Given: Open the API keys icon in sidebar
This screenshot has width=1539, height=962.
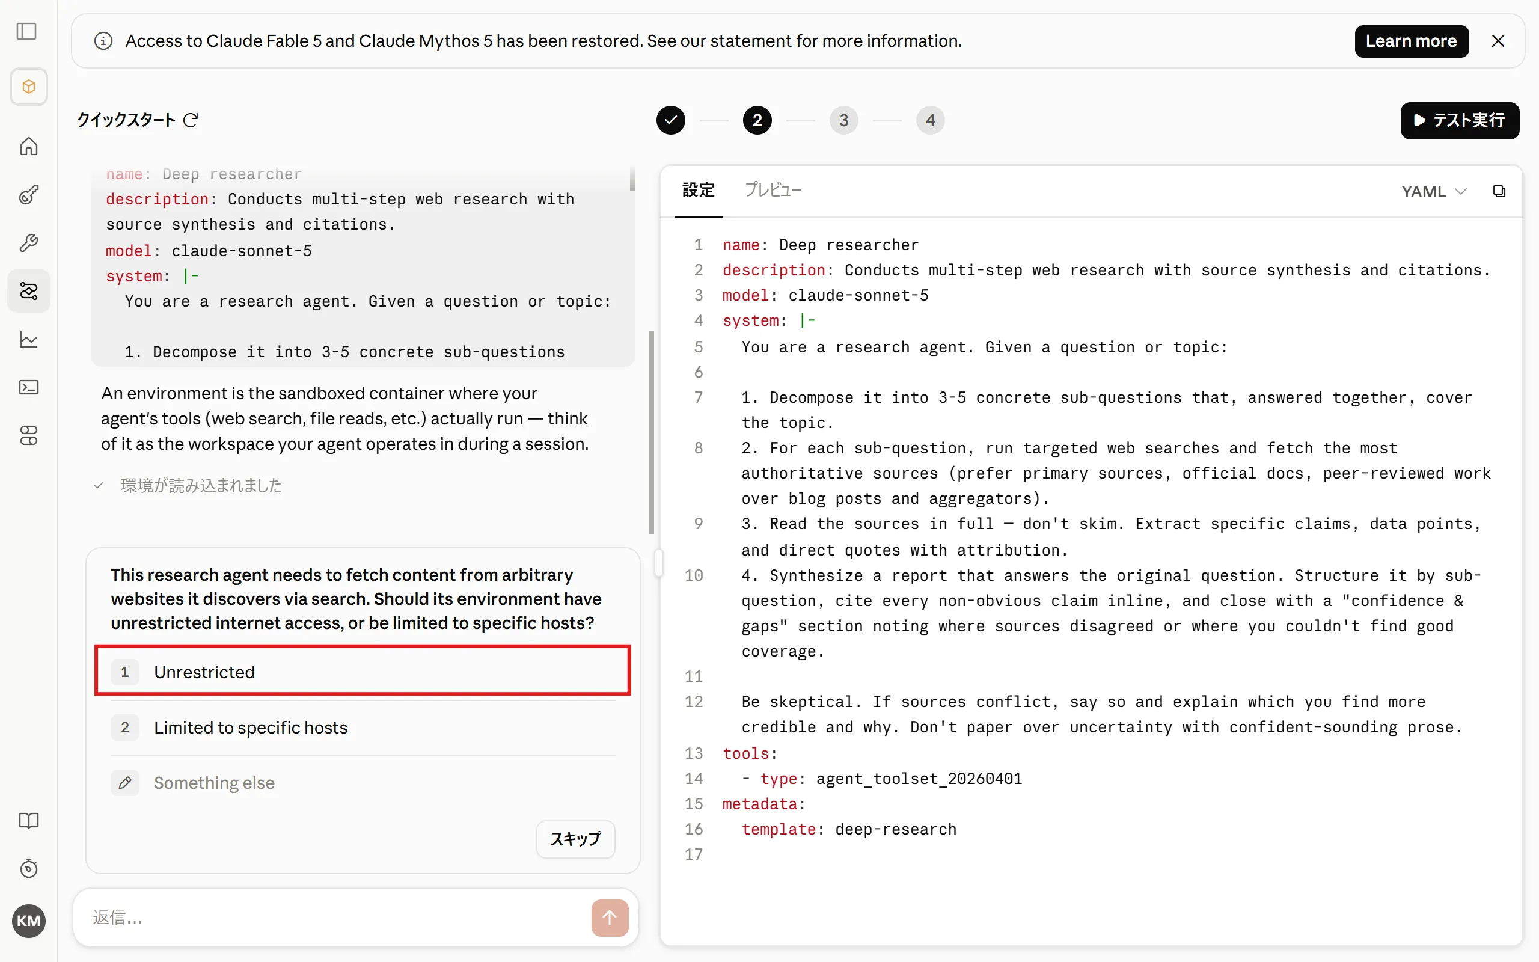Looking at the screenshot, I should (x=29, y=195).
